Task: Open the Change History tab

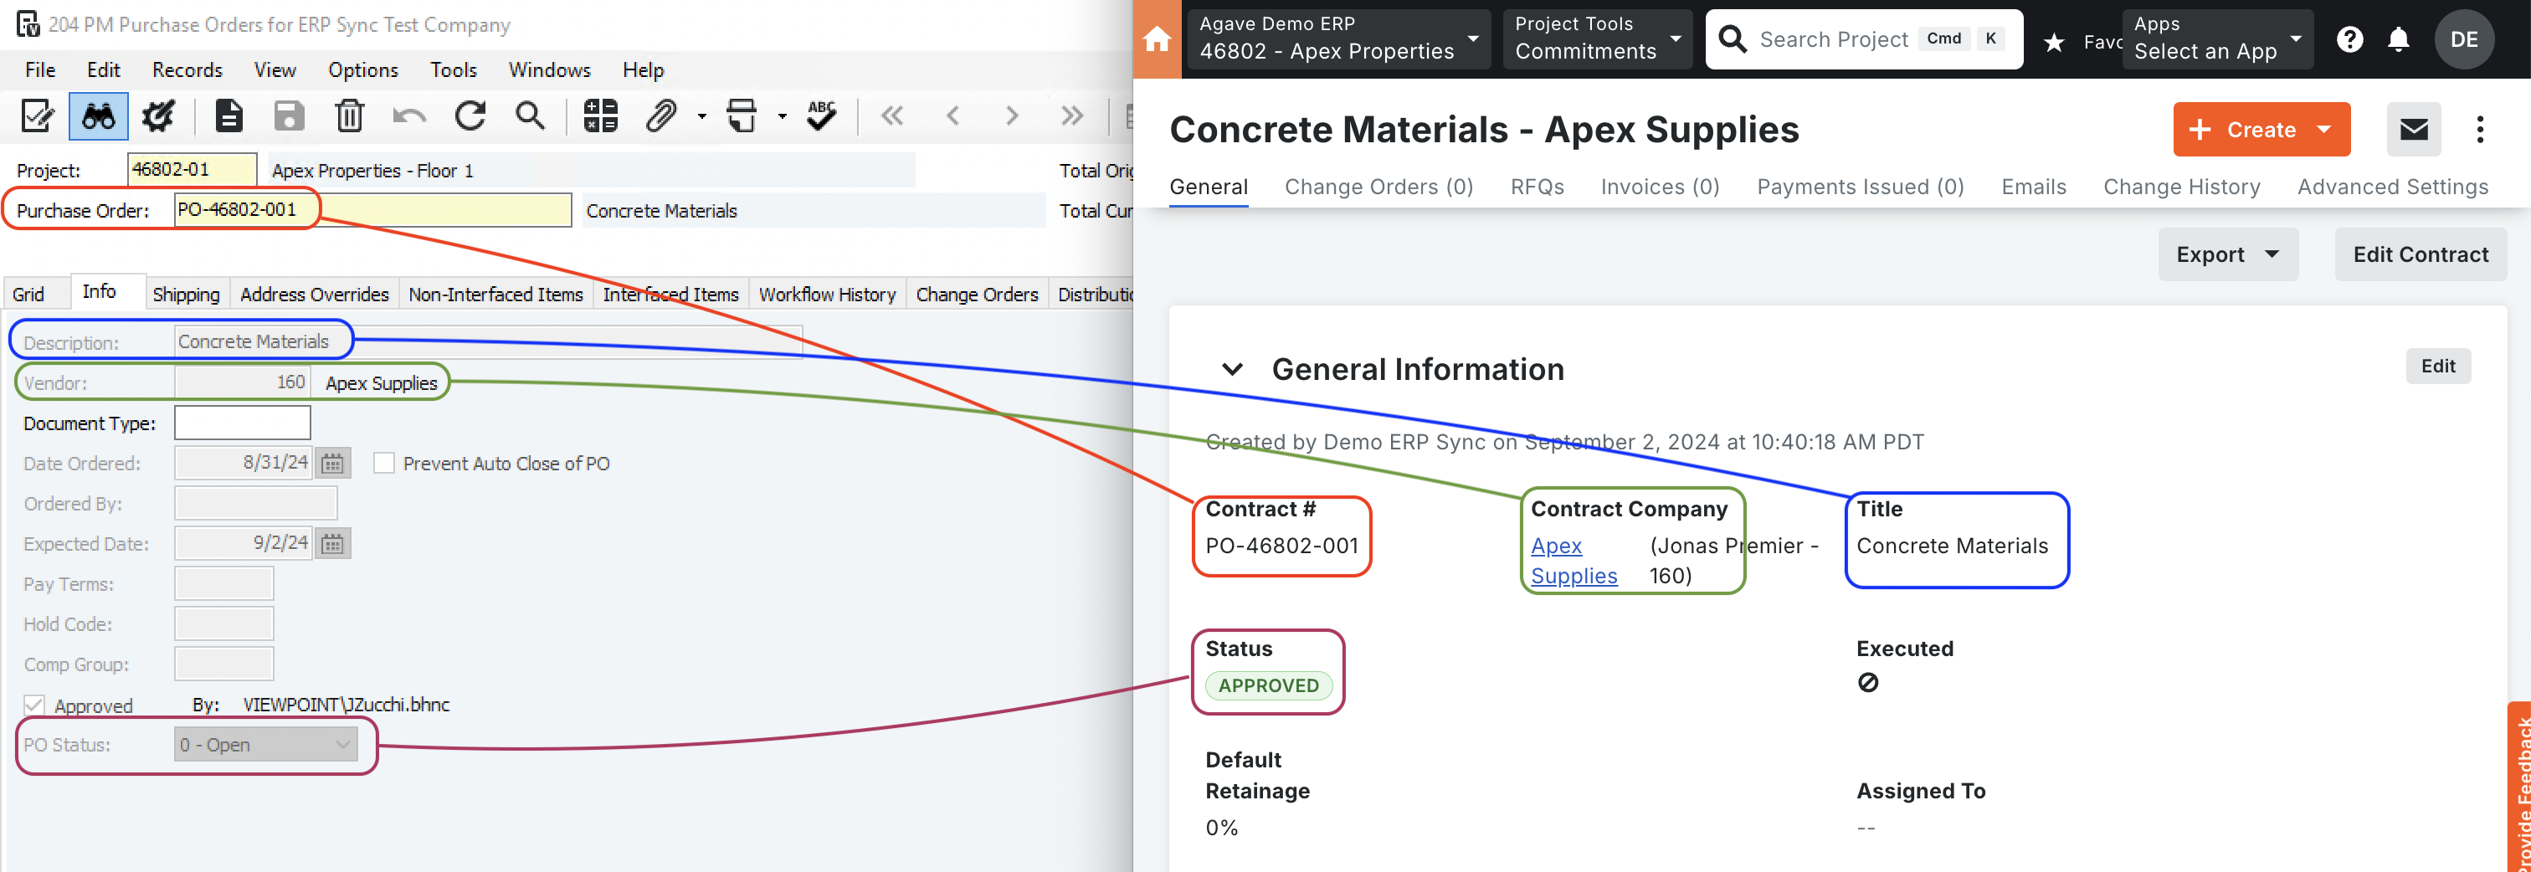Action: pos(2181,187)
